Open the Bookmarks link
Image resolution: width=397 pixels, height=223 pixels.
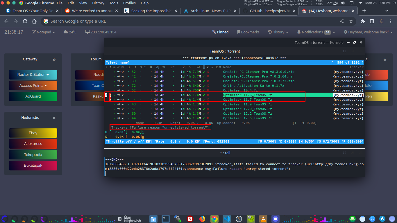tap(248, 32)
